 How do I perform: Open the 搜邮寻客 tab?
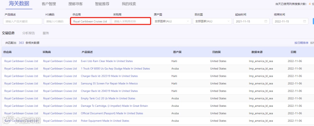[x=75, y=4]
